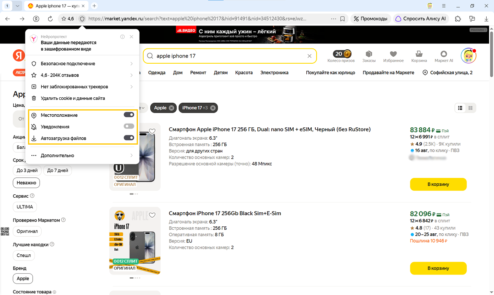Click the Protect shield icon in the address bar
This screenshot has width=494, height=295.
[82, 18]
